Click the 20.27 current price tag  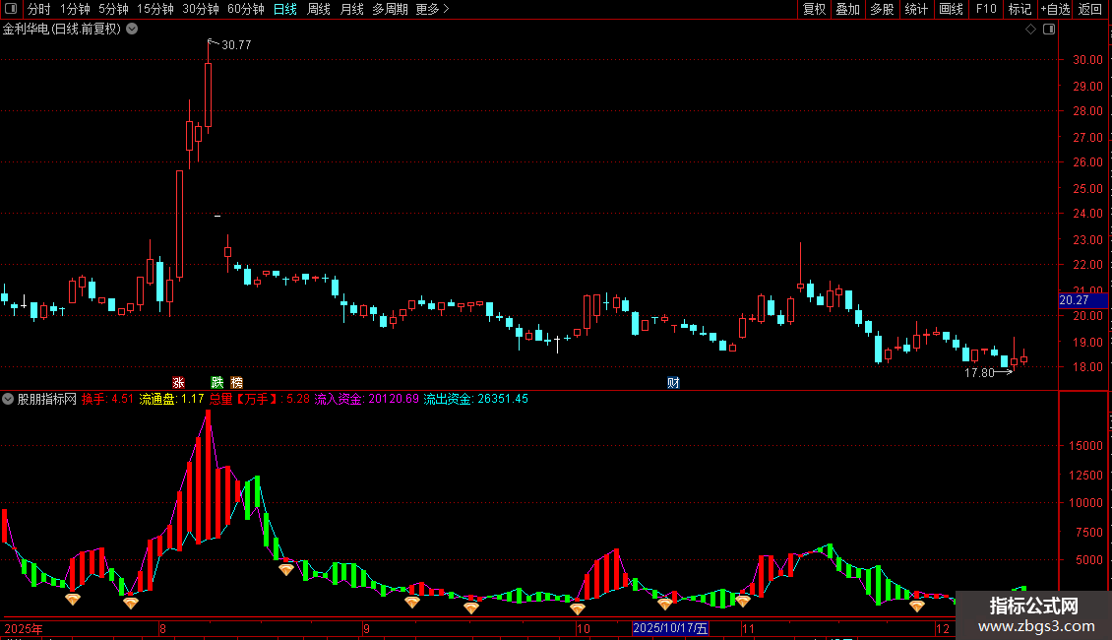[x=1082, y=301]
